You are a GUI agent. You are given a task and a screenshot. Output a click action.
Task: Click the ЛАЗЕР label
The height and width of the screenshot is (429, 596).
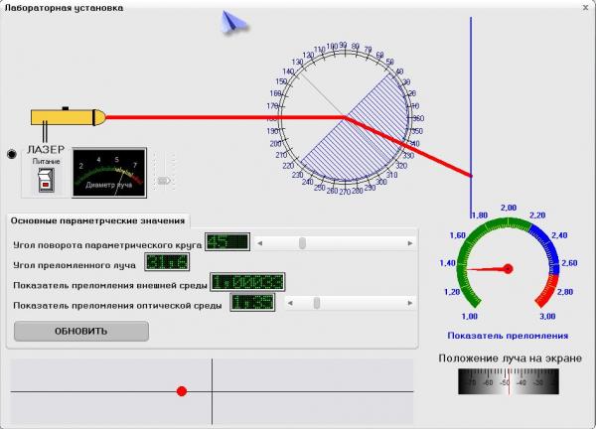pyautogui.click(x=46, y=149)
